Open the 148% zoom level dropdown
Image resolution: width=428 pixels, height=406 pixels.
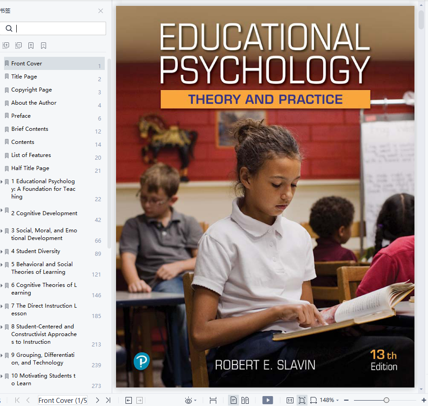330,400
